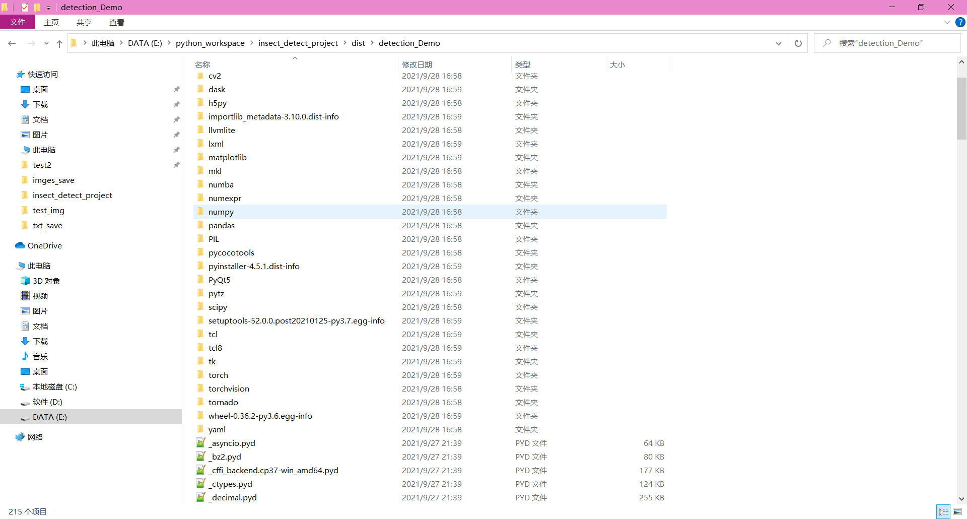The height and width of the screenshot is (519, 967).
Task: Open recent locations dropdown arrow
Action: pyautogui.click(x=46, y=43)
